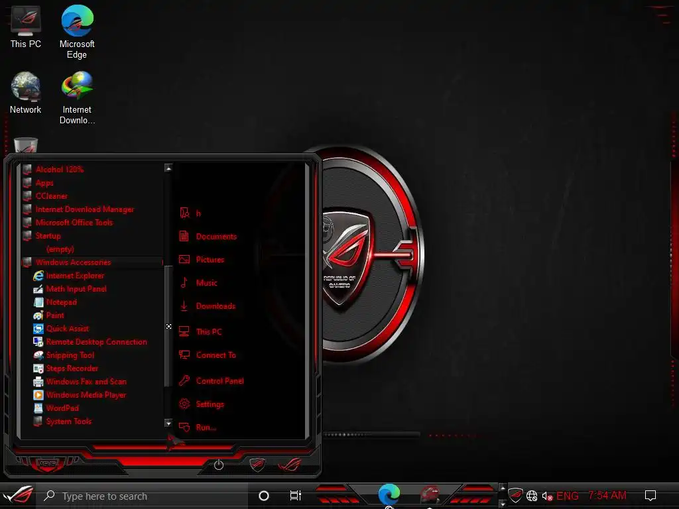Screen dimensions: 679x509
Task: Click the power button in start menu
Action: (219, 465)
